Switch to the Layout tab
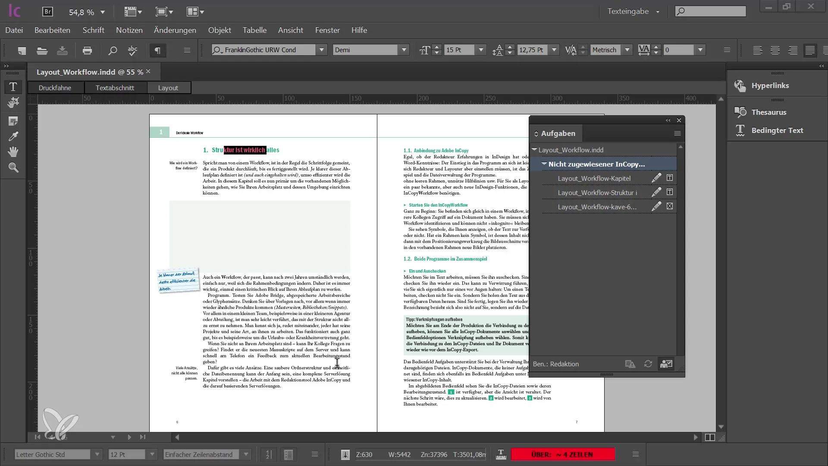This screenshot has width=828, height=466. point(167,87)
